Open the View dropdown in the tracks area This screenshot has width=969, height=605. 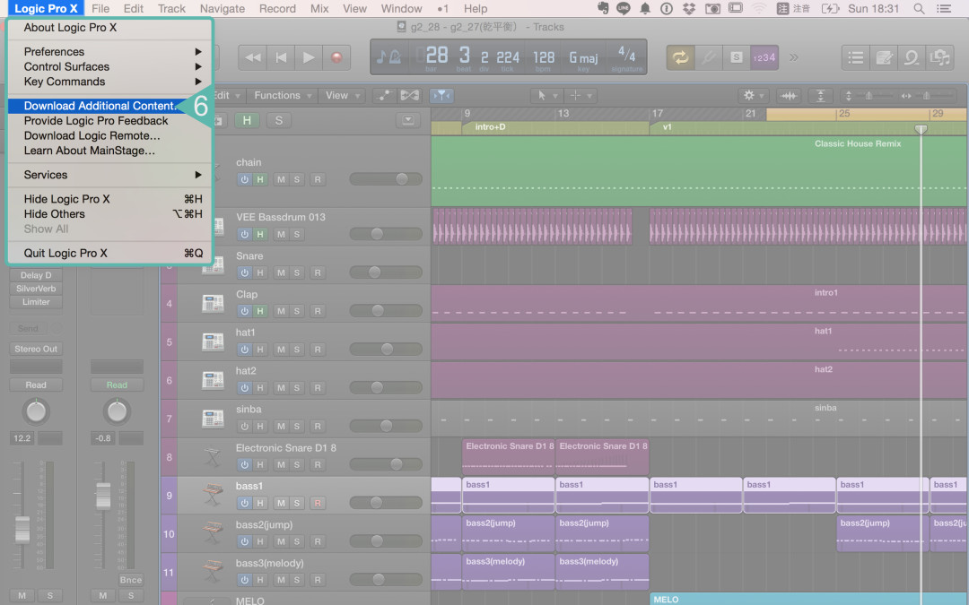(339, 95)
